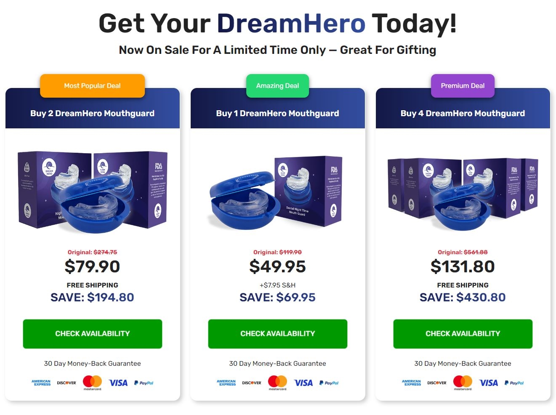Image resolution: width=556 pixels, height=415 pixels.
Task: Check availability for the 2 mouthguard deal
Action: [x=93, y=334]
